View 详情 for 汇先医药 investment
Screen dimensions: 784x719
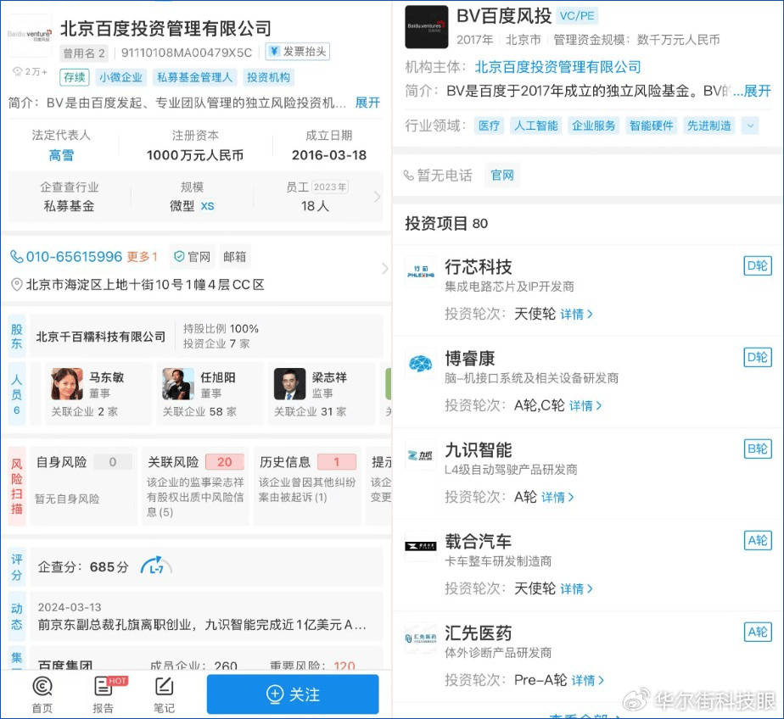(x=588, y=680)
